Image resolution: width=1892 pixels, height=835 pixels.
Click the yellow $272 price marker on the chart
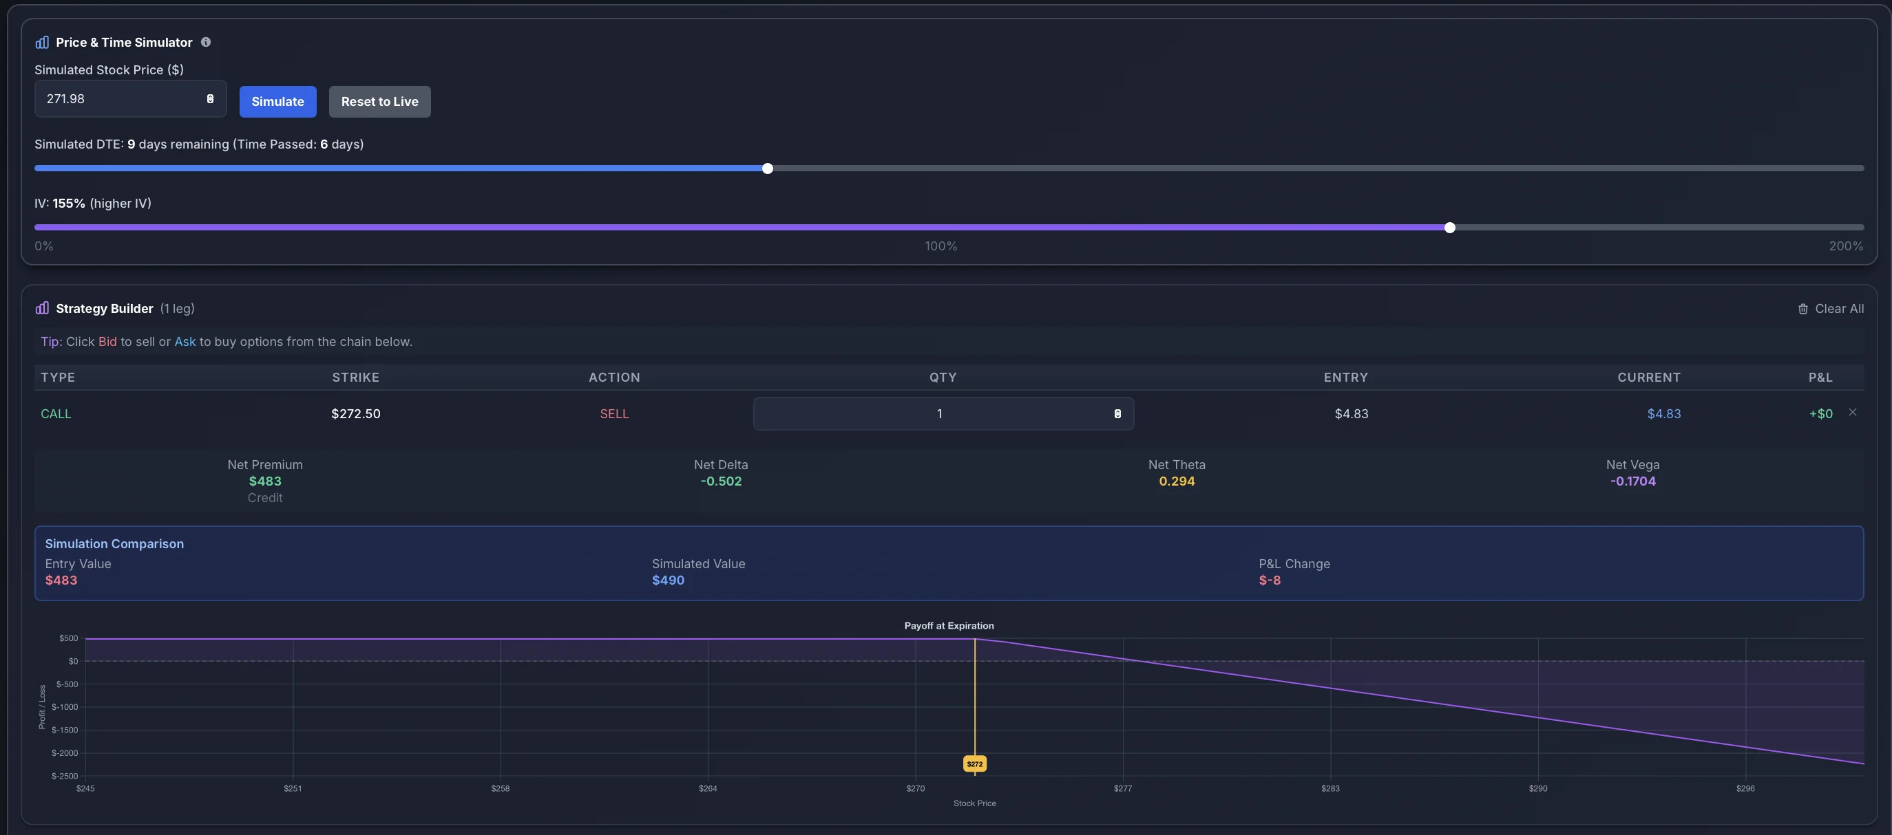pyautogui.click(x=974, y=764)
